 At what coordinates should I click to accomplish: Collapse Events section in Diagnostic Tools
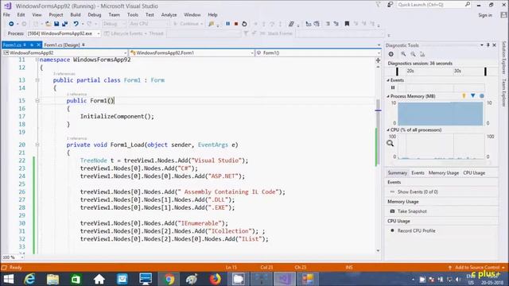click(x=388, y=80)
